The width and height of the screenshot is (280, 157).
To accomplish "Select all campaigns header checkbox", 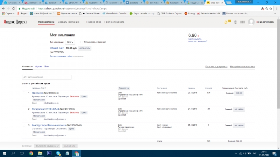I will coord(24,88).
